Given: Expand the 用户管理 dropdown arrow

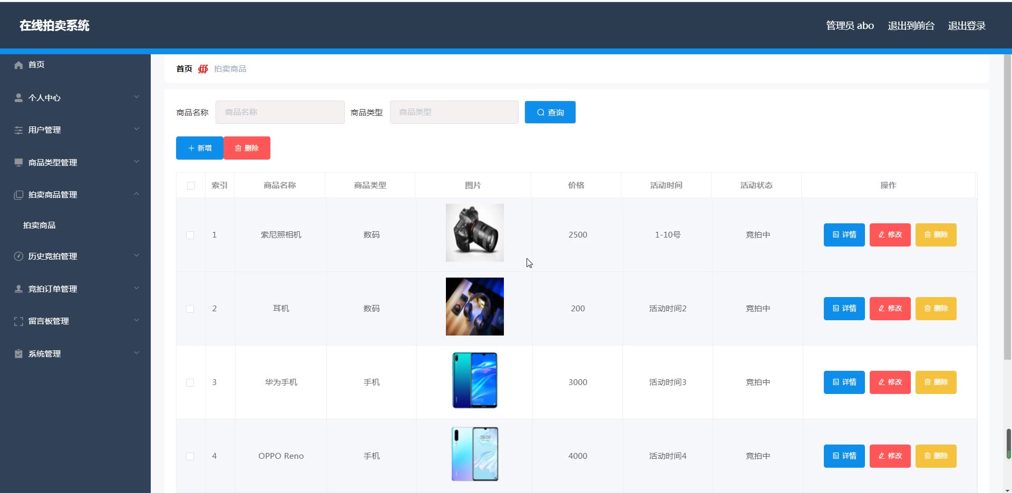Looking at the screenshot, I should (137, 129).
